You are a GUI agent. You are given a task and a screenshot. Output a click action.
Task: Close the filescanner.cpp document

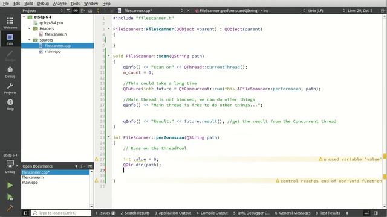click(x=188, y=11)
